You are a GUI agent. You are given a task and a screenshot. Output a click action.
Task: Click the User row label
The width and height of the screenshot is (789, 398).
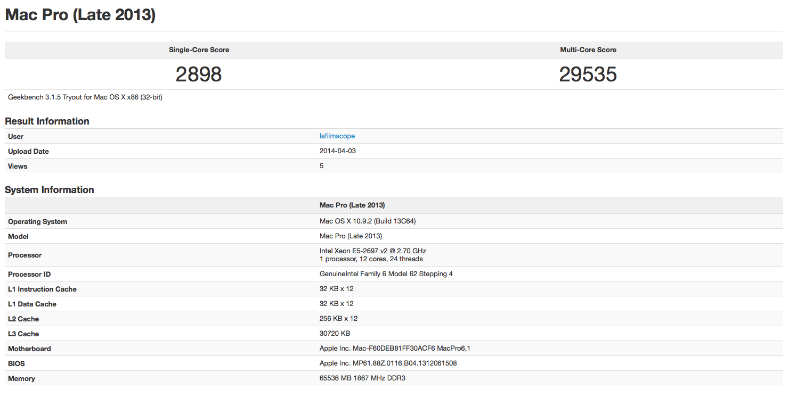coord(16,137)
